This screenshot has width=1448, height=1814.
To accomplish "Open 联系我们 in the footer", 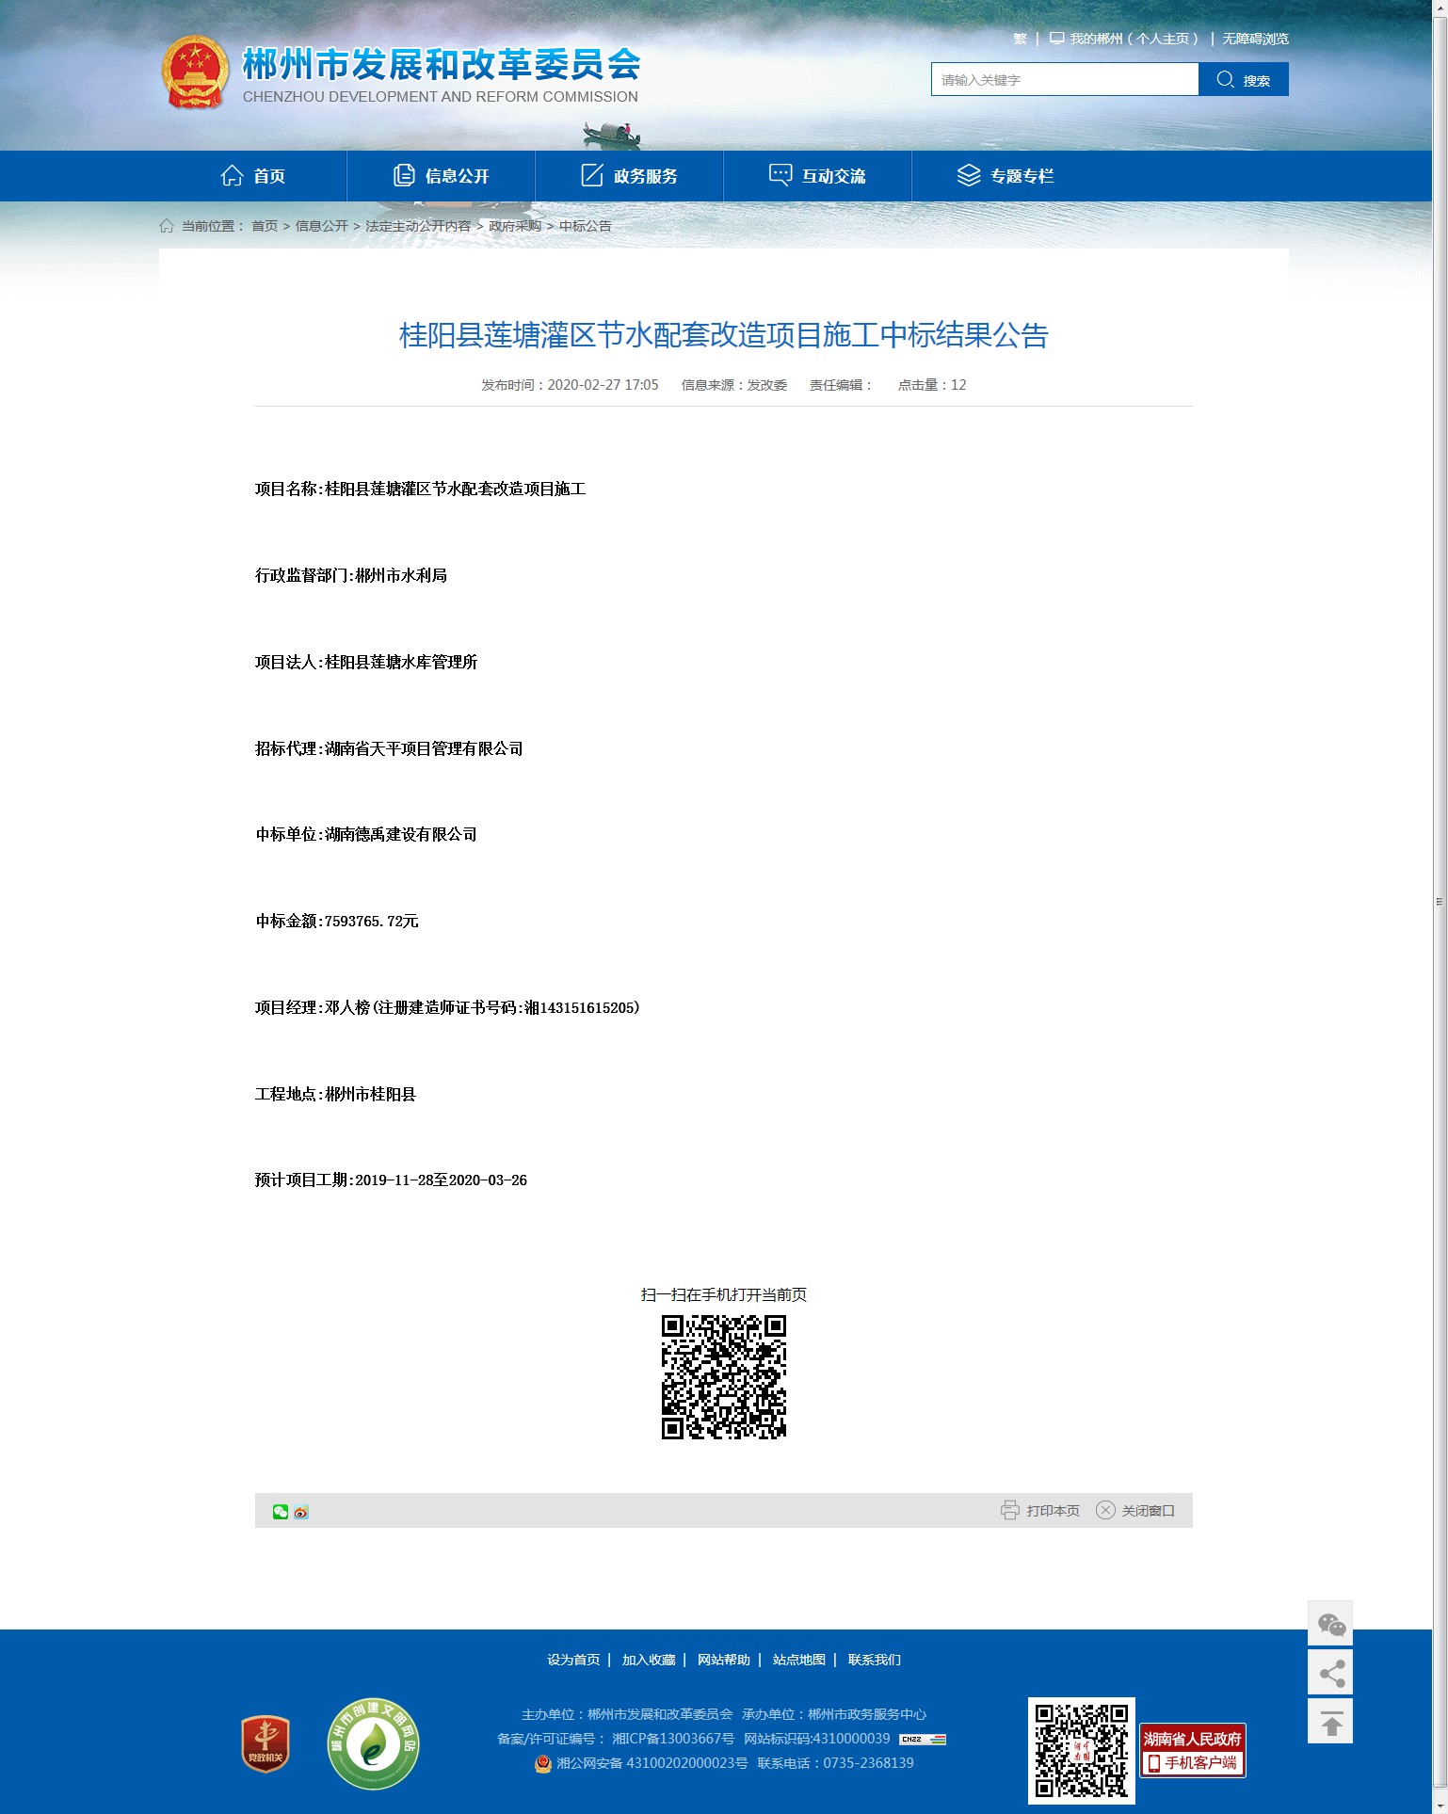I will (875, 1660).
